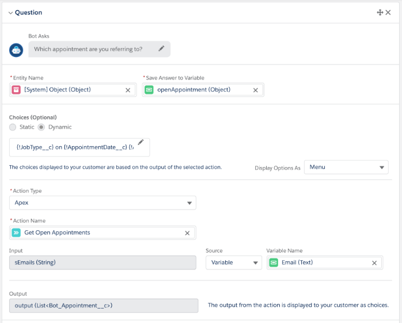
Task: Clear the Email (Text) variable
Action: point(374,263)
